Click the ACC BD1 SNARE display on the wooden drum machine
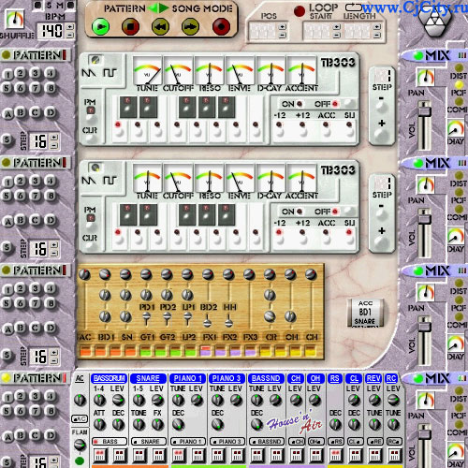 [x=365, y=313]
